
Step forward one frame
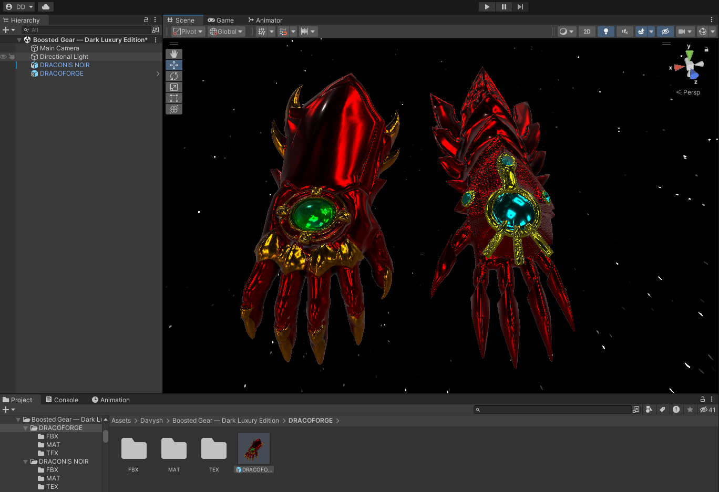coord(520,7)
